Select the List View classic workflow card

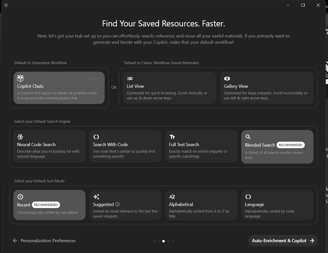(169, 88)
